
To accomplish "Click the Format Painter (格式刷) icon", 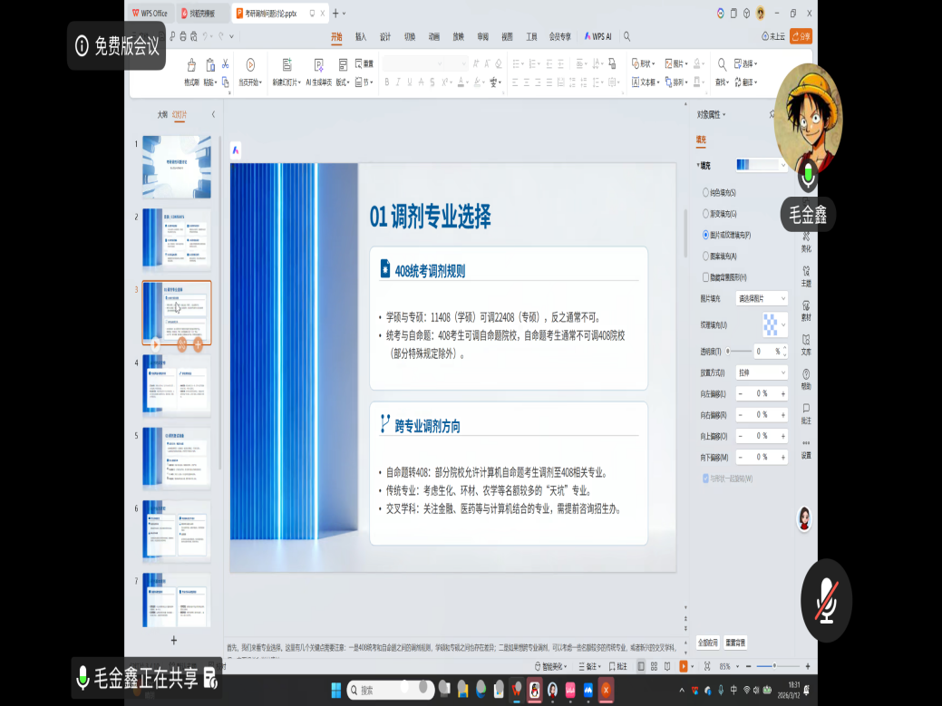I will pyautogui.click(x=191, y=65).
